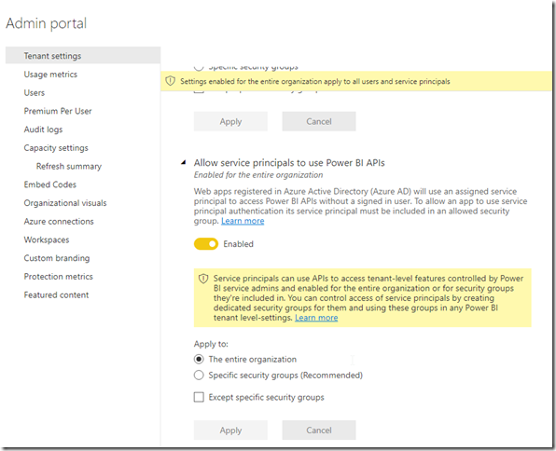The image size is (556, 451).
Task: Click the bottom Apply button
Action: 230,430
